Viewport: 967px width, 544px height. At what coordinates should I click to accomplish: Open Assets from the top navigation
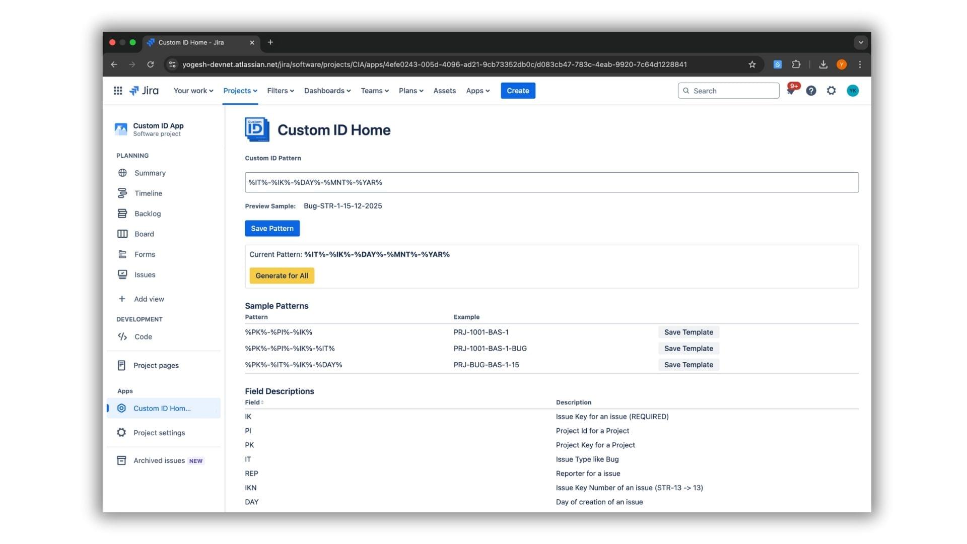[x=444, y=91]
